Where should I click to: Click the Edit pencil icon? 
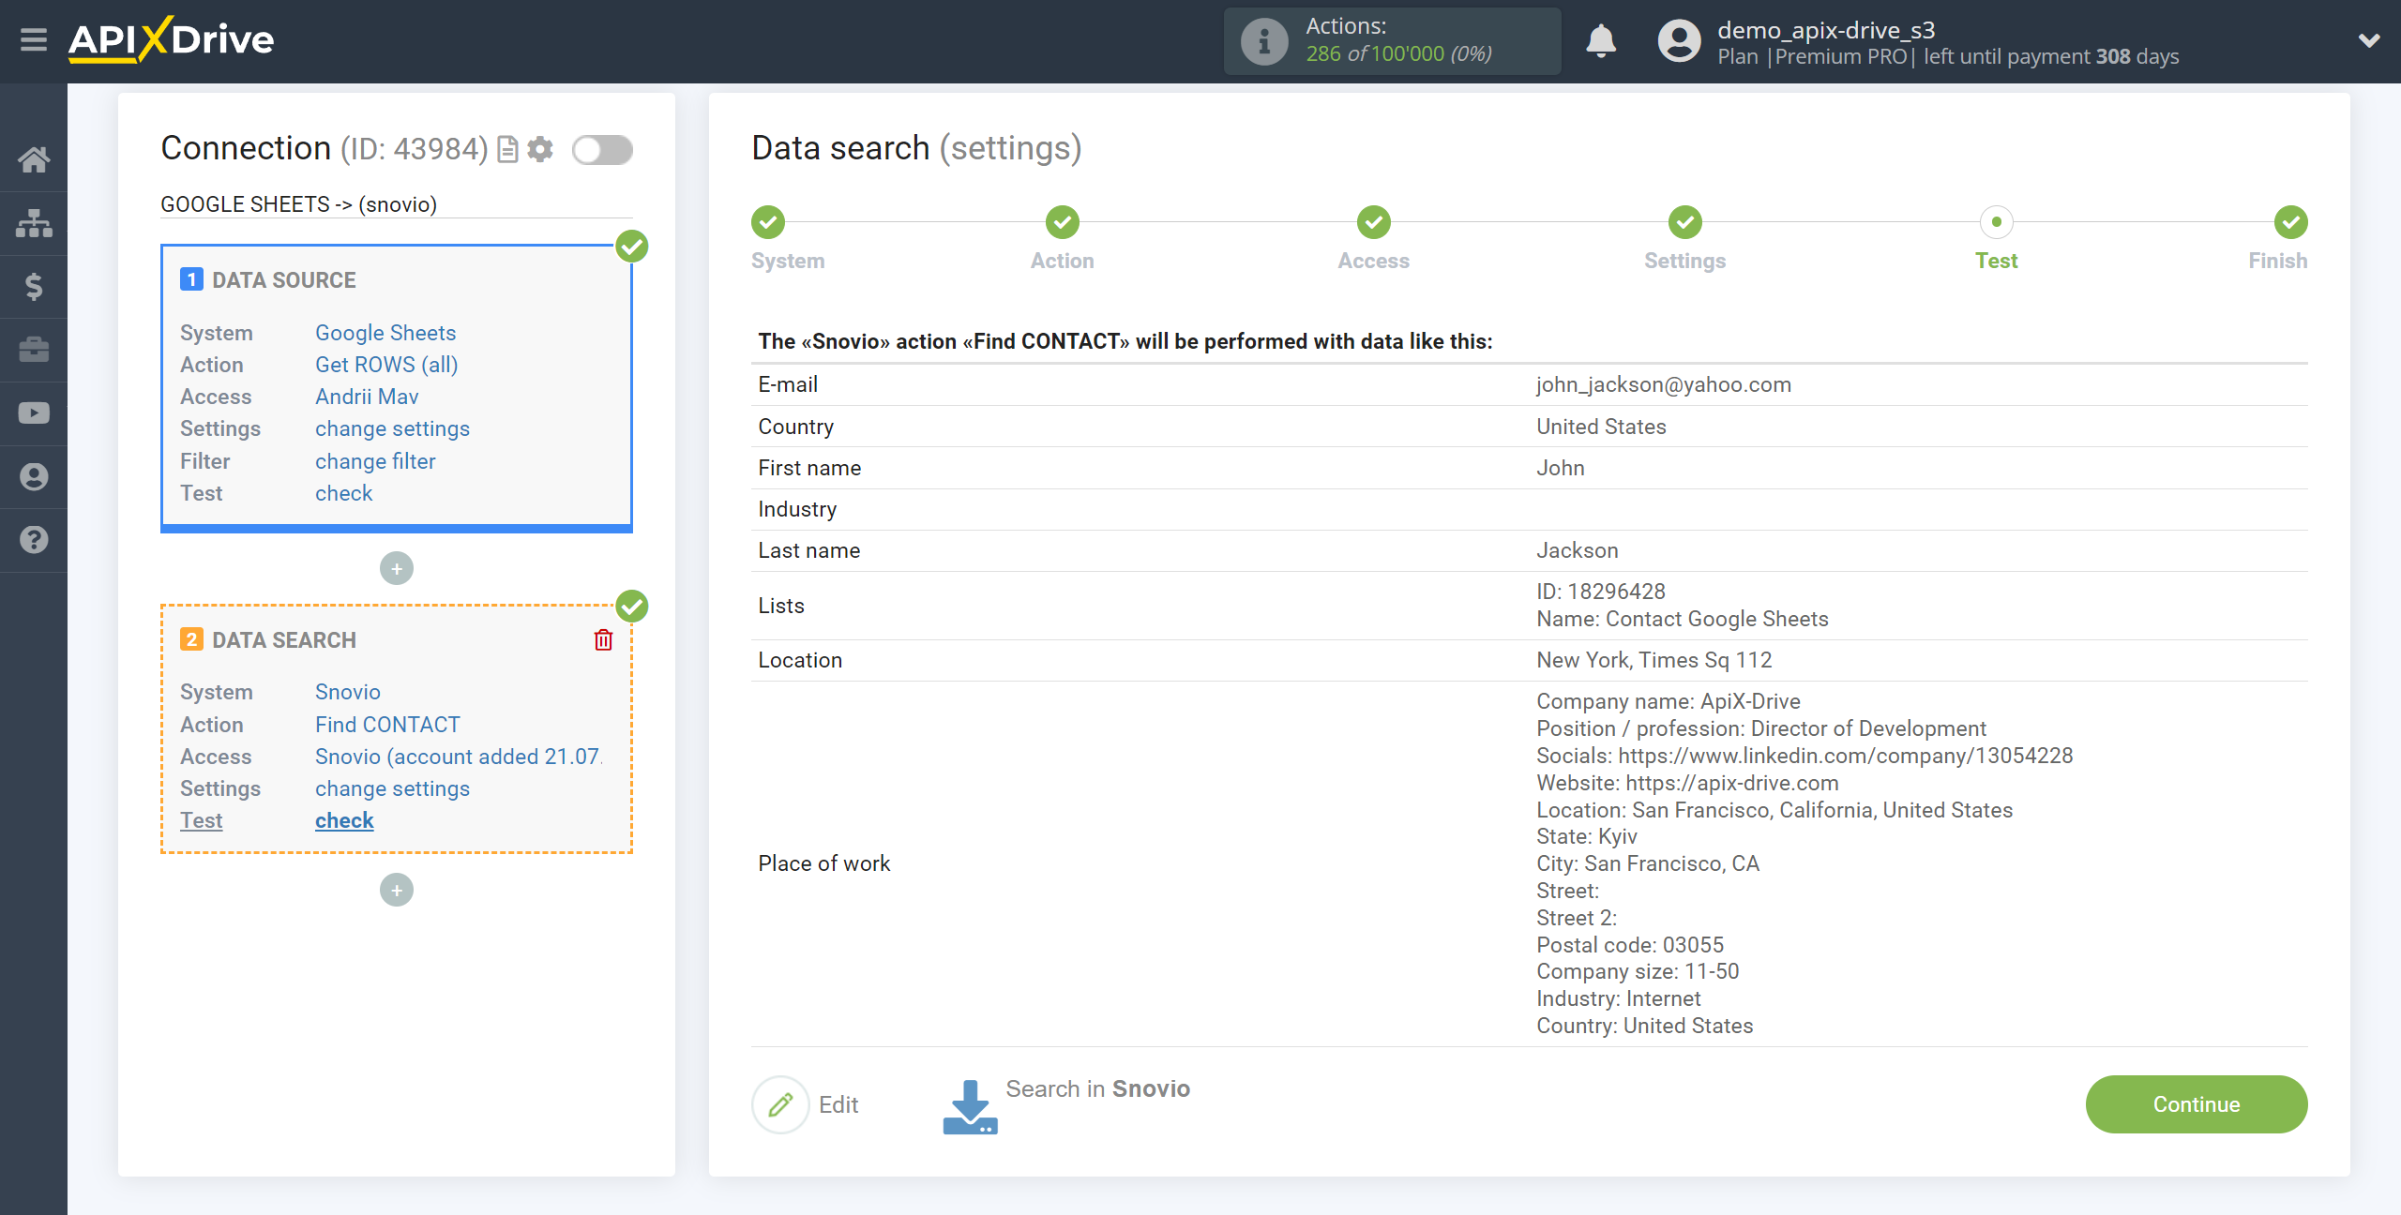pyautogui.click(x=780, y=1104)
